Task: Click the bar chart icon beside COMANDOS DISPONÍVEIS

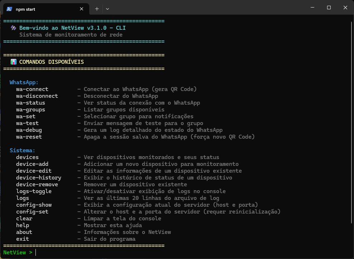Action: coord(14,62)
